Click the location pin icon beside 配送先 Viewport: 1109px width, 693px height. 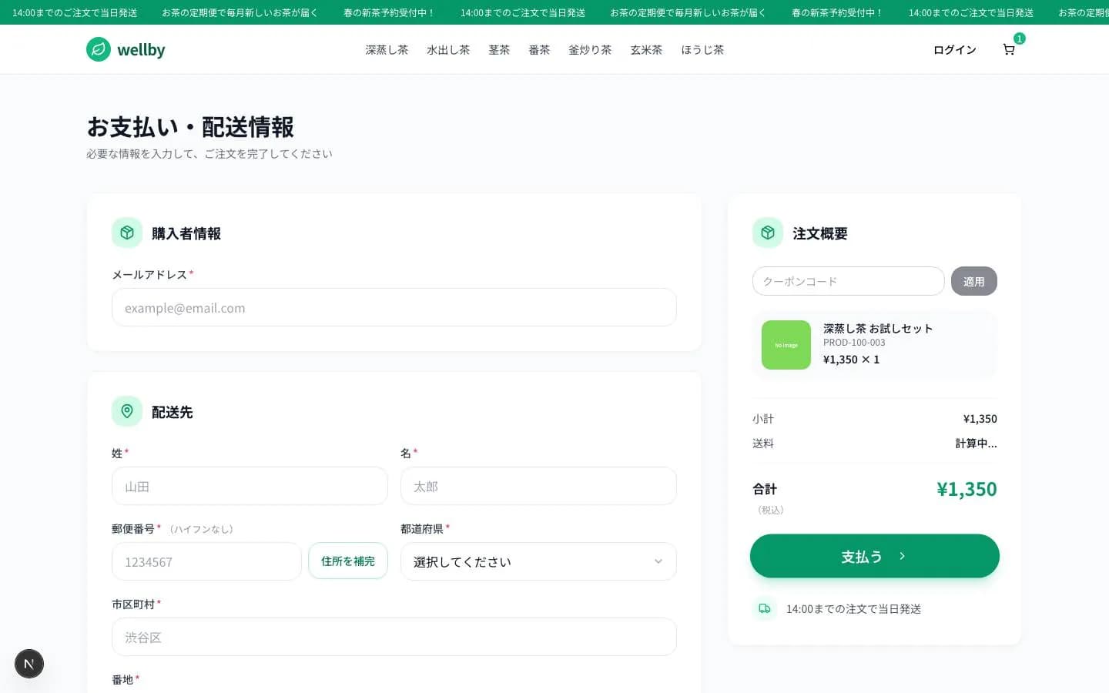click(x=127, y=411)
